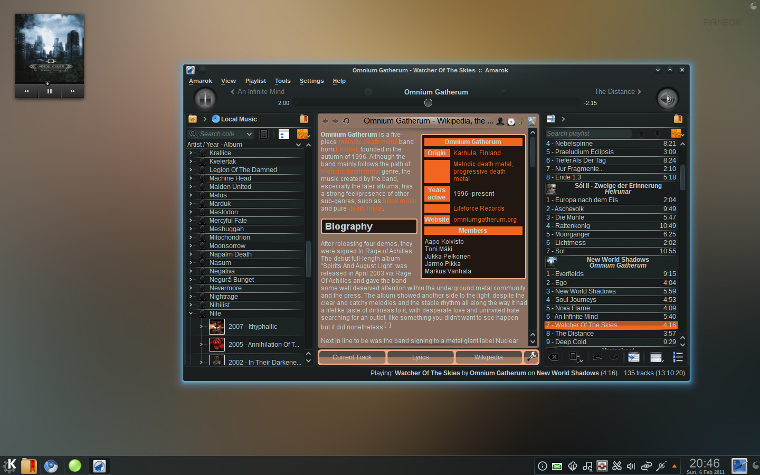This screenshot has height=475, width=760.
Task: Open the collection home folder icon
Action: click(x=193, y=119)
